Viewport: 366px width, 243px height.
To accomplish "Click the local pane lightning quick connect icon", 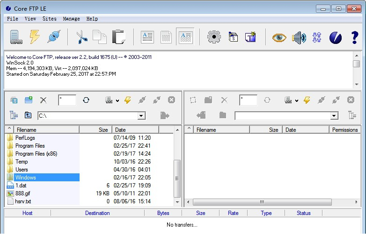I will (127, 100).
